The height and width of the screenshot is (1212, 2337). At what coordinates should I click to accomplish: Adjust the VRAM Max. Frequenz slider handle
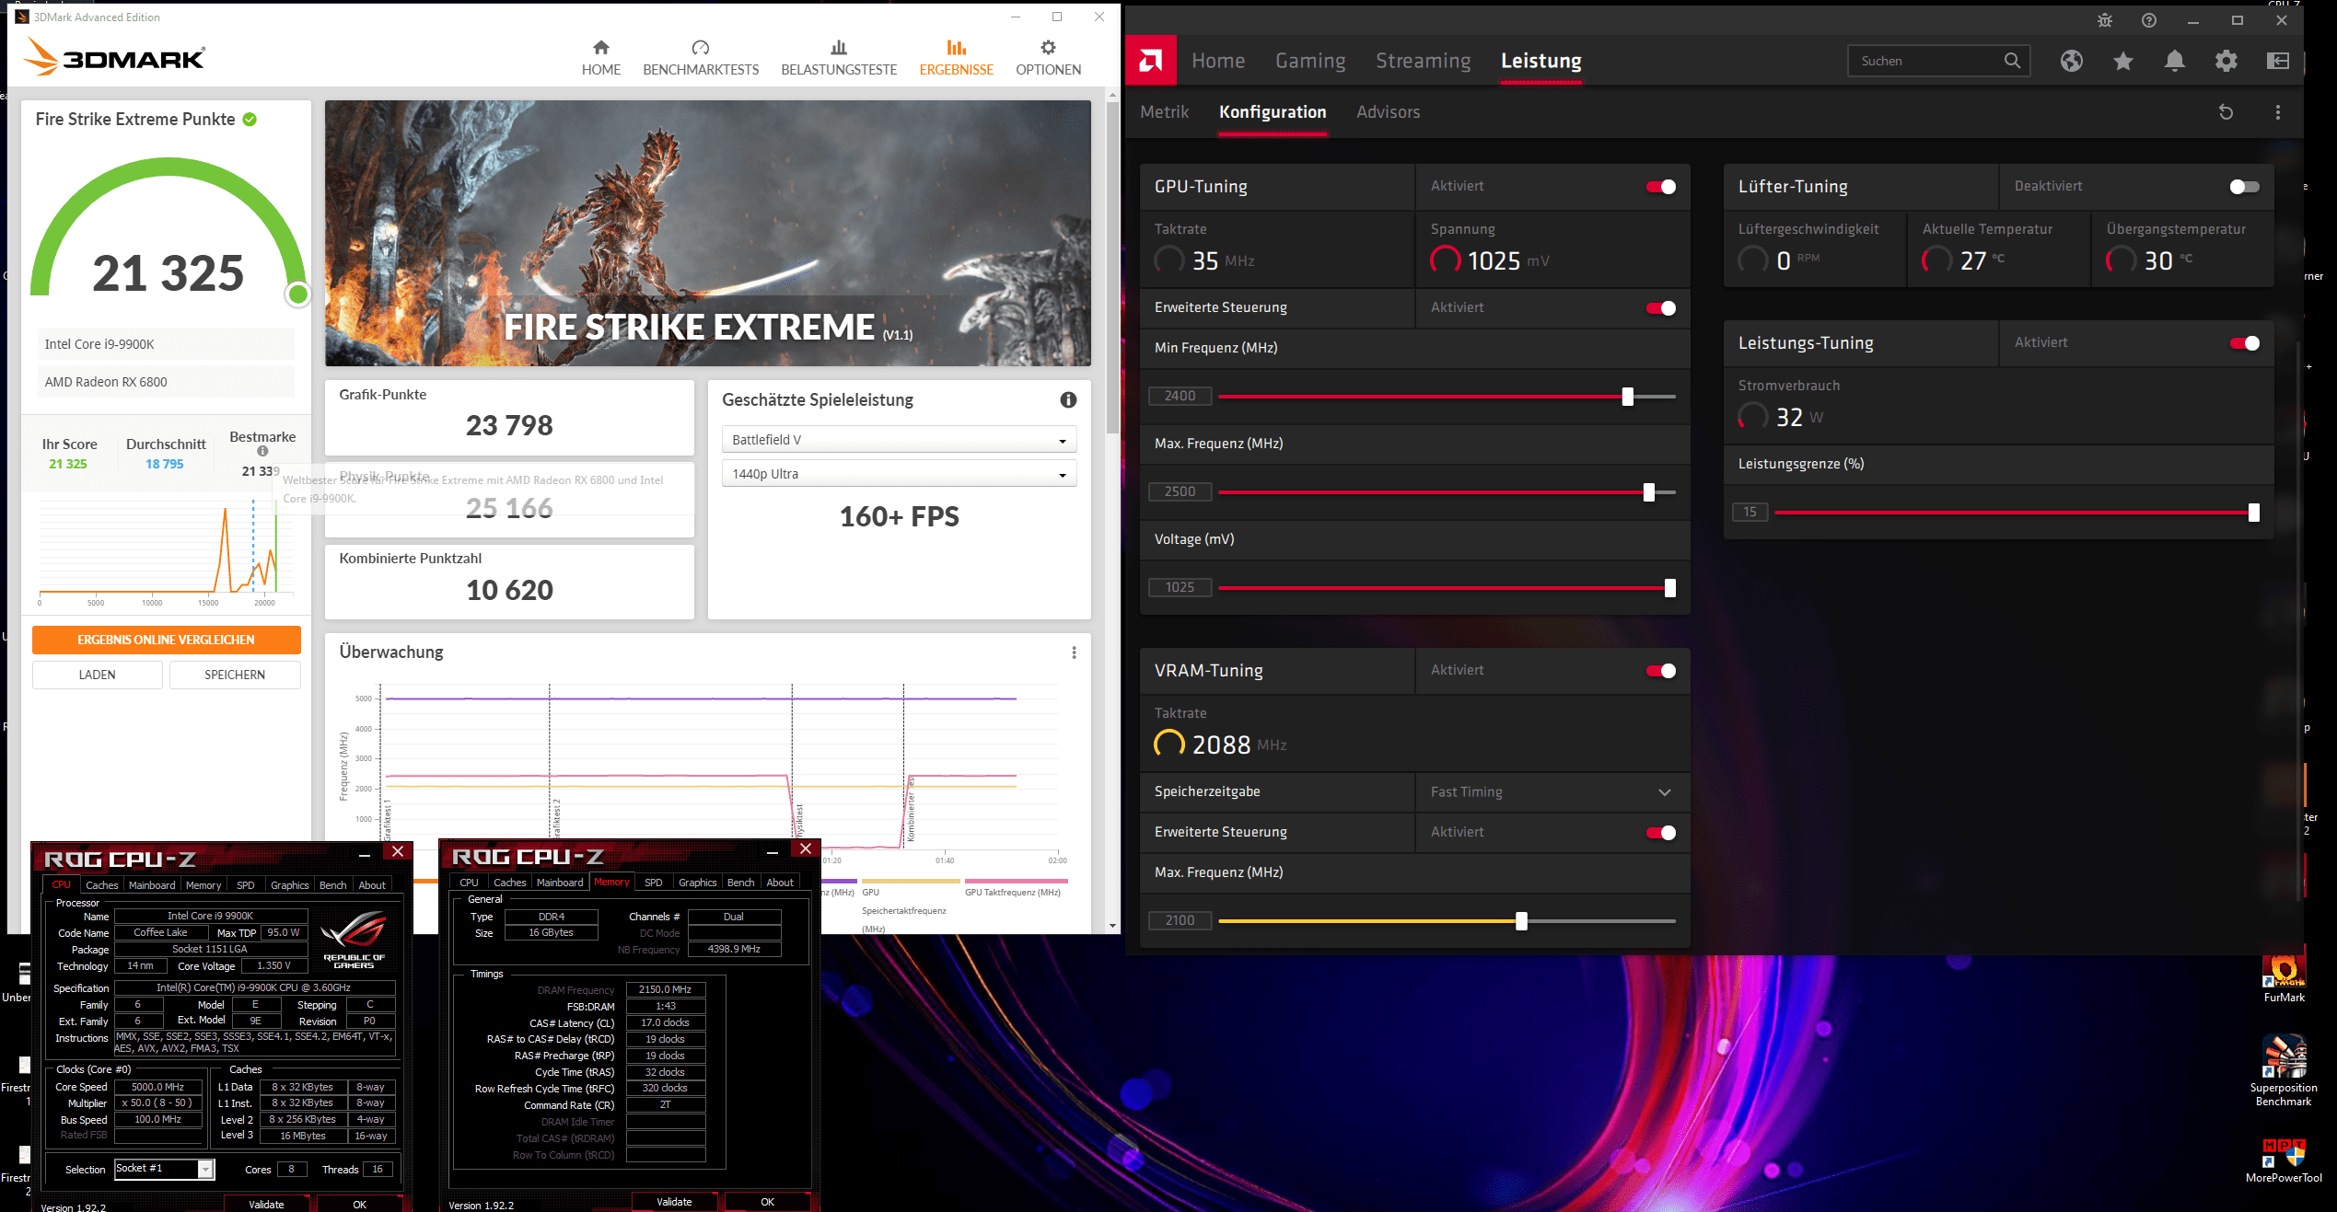tap(1521, 921)
